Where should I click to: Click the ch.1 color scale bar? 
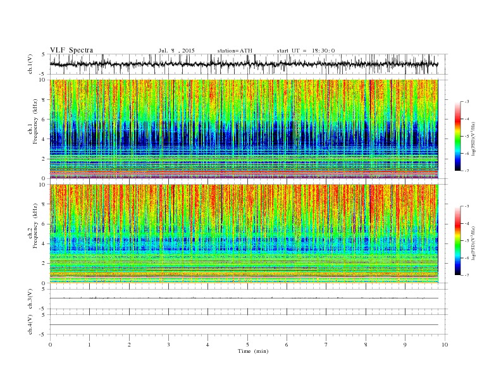coord(458,136)
